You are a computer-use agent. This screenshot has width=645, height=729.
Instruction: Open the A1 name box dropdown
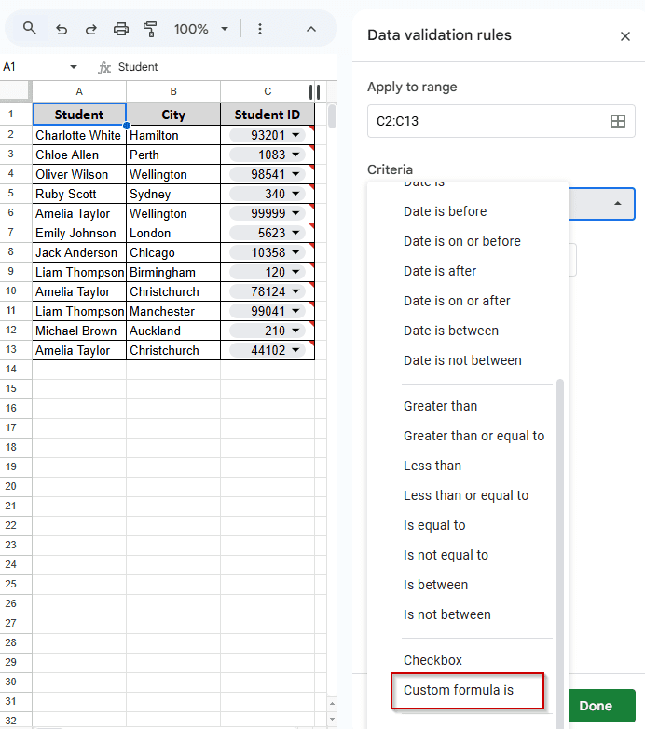pos(73,67)
